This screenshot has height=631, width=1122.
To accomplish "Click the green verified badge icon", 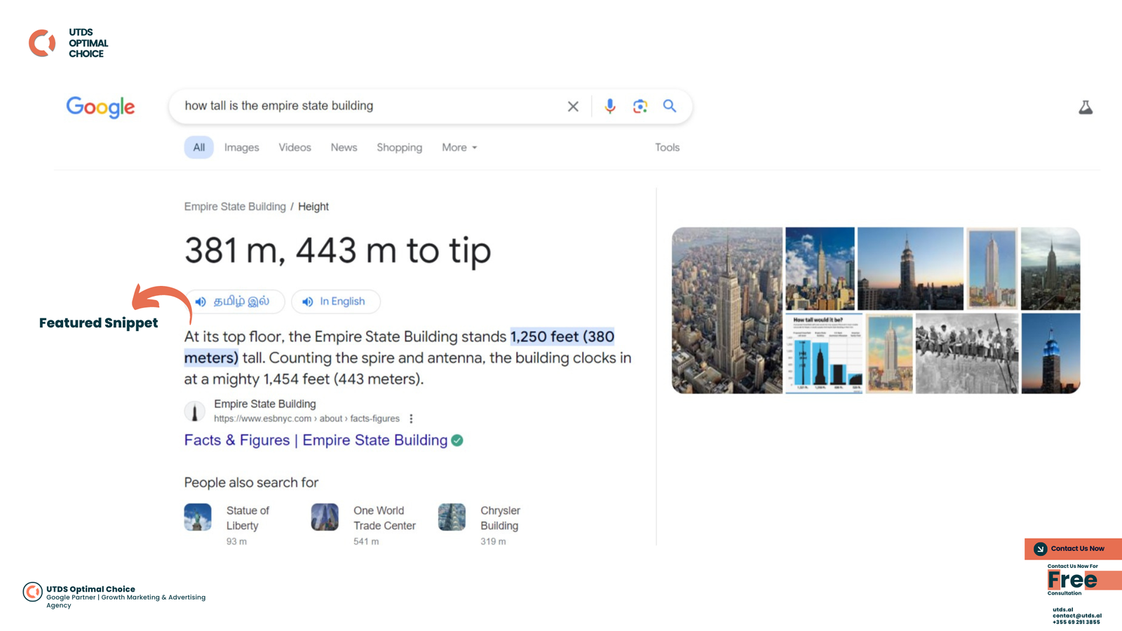I will coord(457,440).
